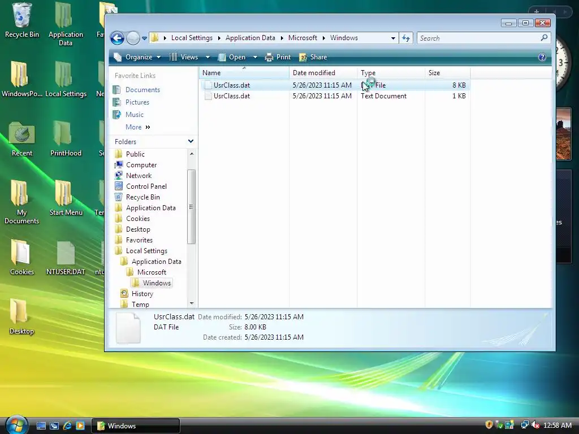Viewport: 579px width, 434px height.
Task: Sort by Date modified column header
Action: (323, 73)
